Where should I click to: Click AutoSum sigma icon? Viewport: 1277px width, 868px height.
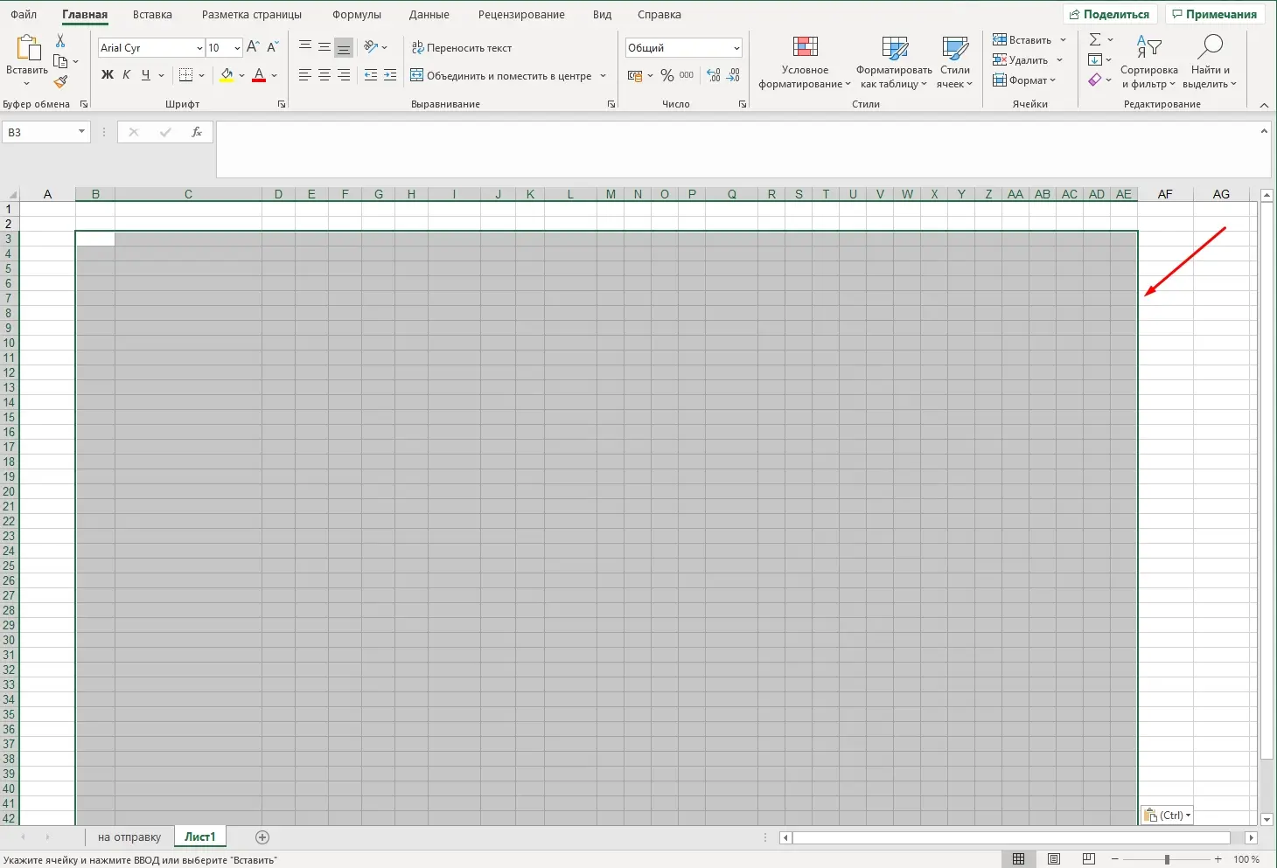[x=1095, y=40]
